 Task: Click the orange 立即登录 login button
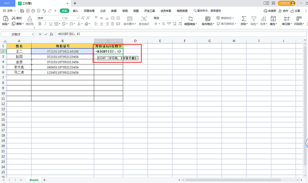(x=287, y=3)
